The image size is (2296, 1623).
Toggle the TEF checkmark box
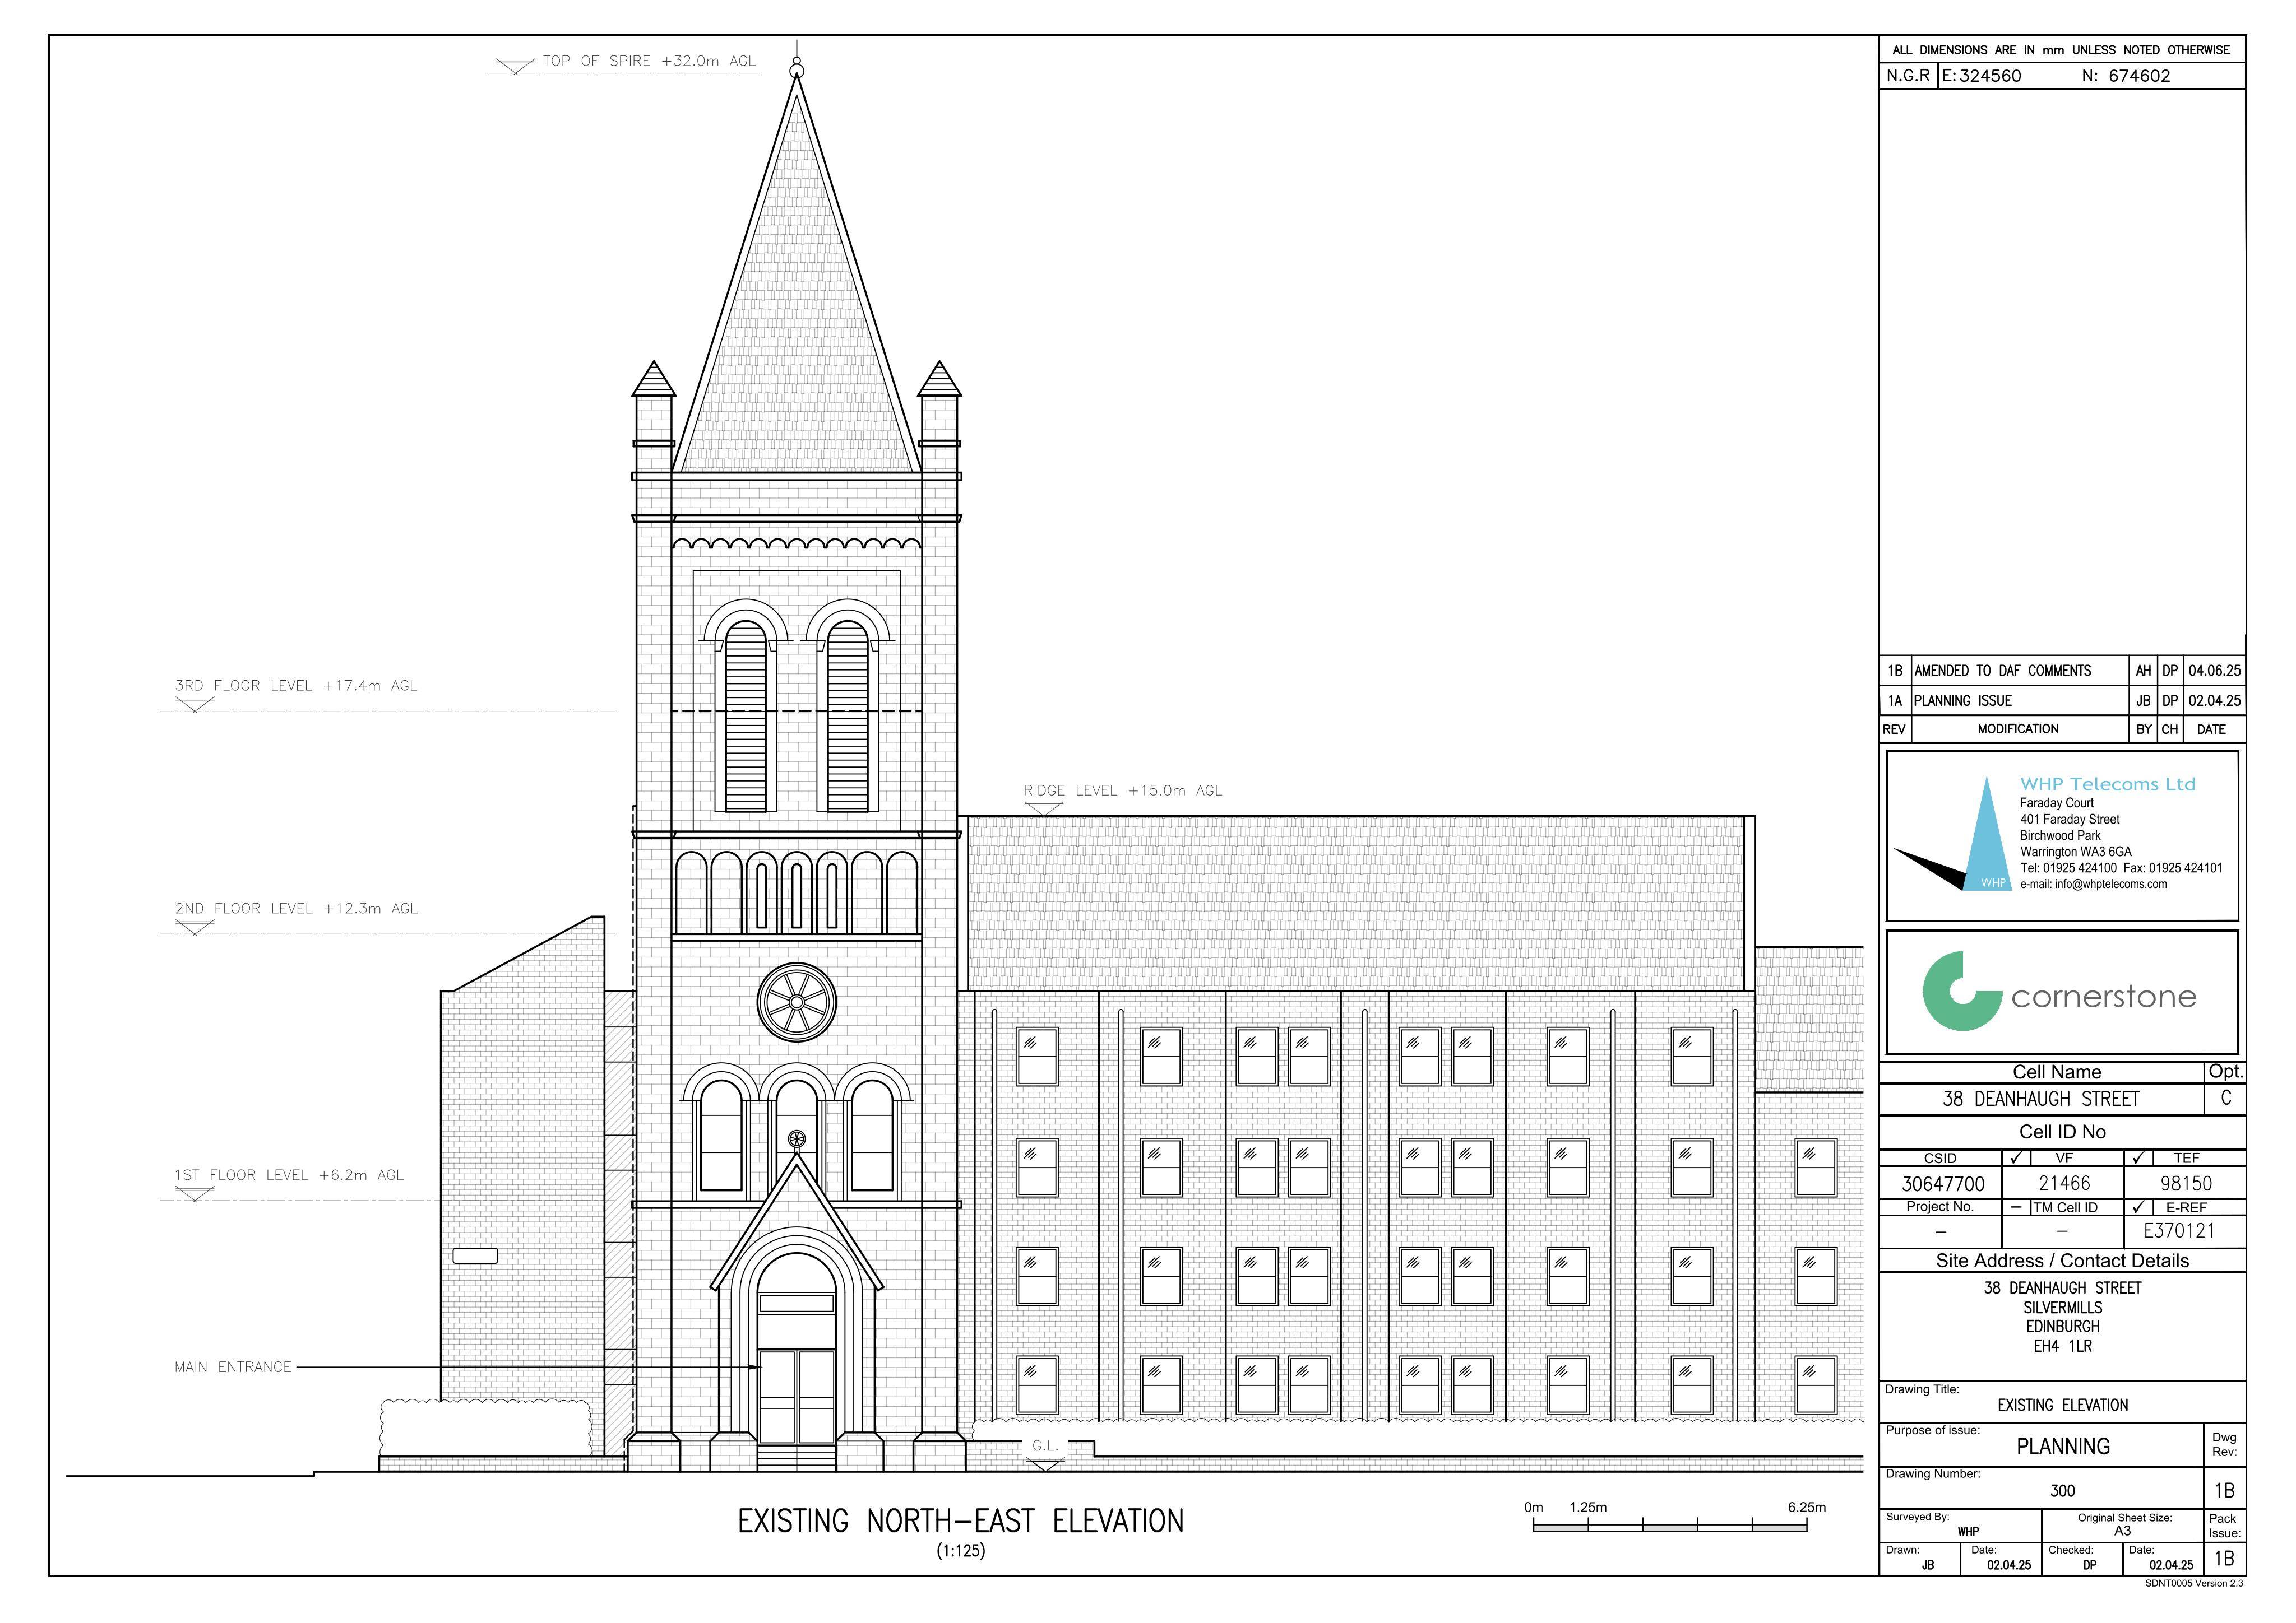2138,1157
